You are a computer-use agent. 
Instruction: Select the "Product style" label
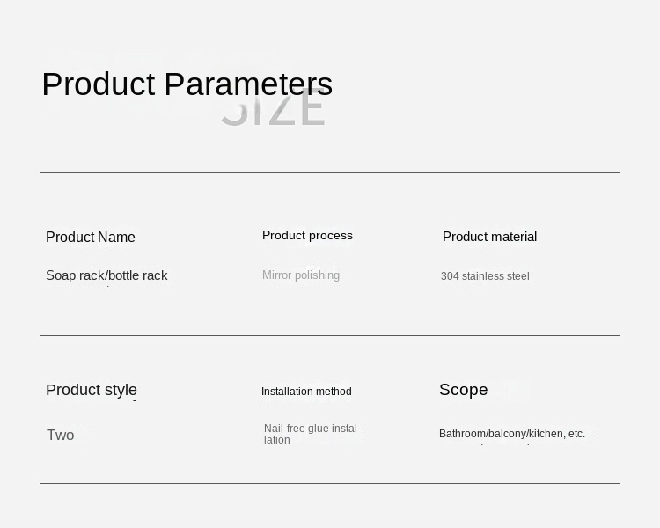pyautogui.click(x=92, y=390)
